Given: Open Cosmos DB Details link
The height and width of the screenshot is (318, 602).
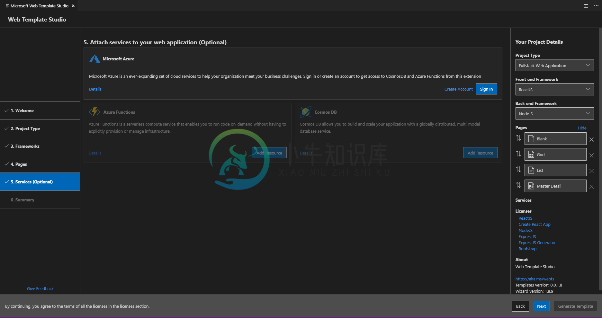Looking at the screenshot, I should pos(306,153).
